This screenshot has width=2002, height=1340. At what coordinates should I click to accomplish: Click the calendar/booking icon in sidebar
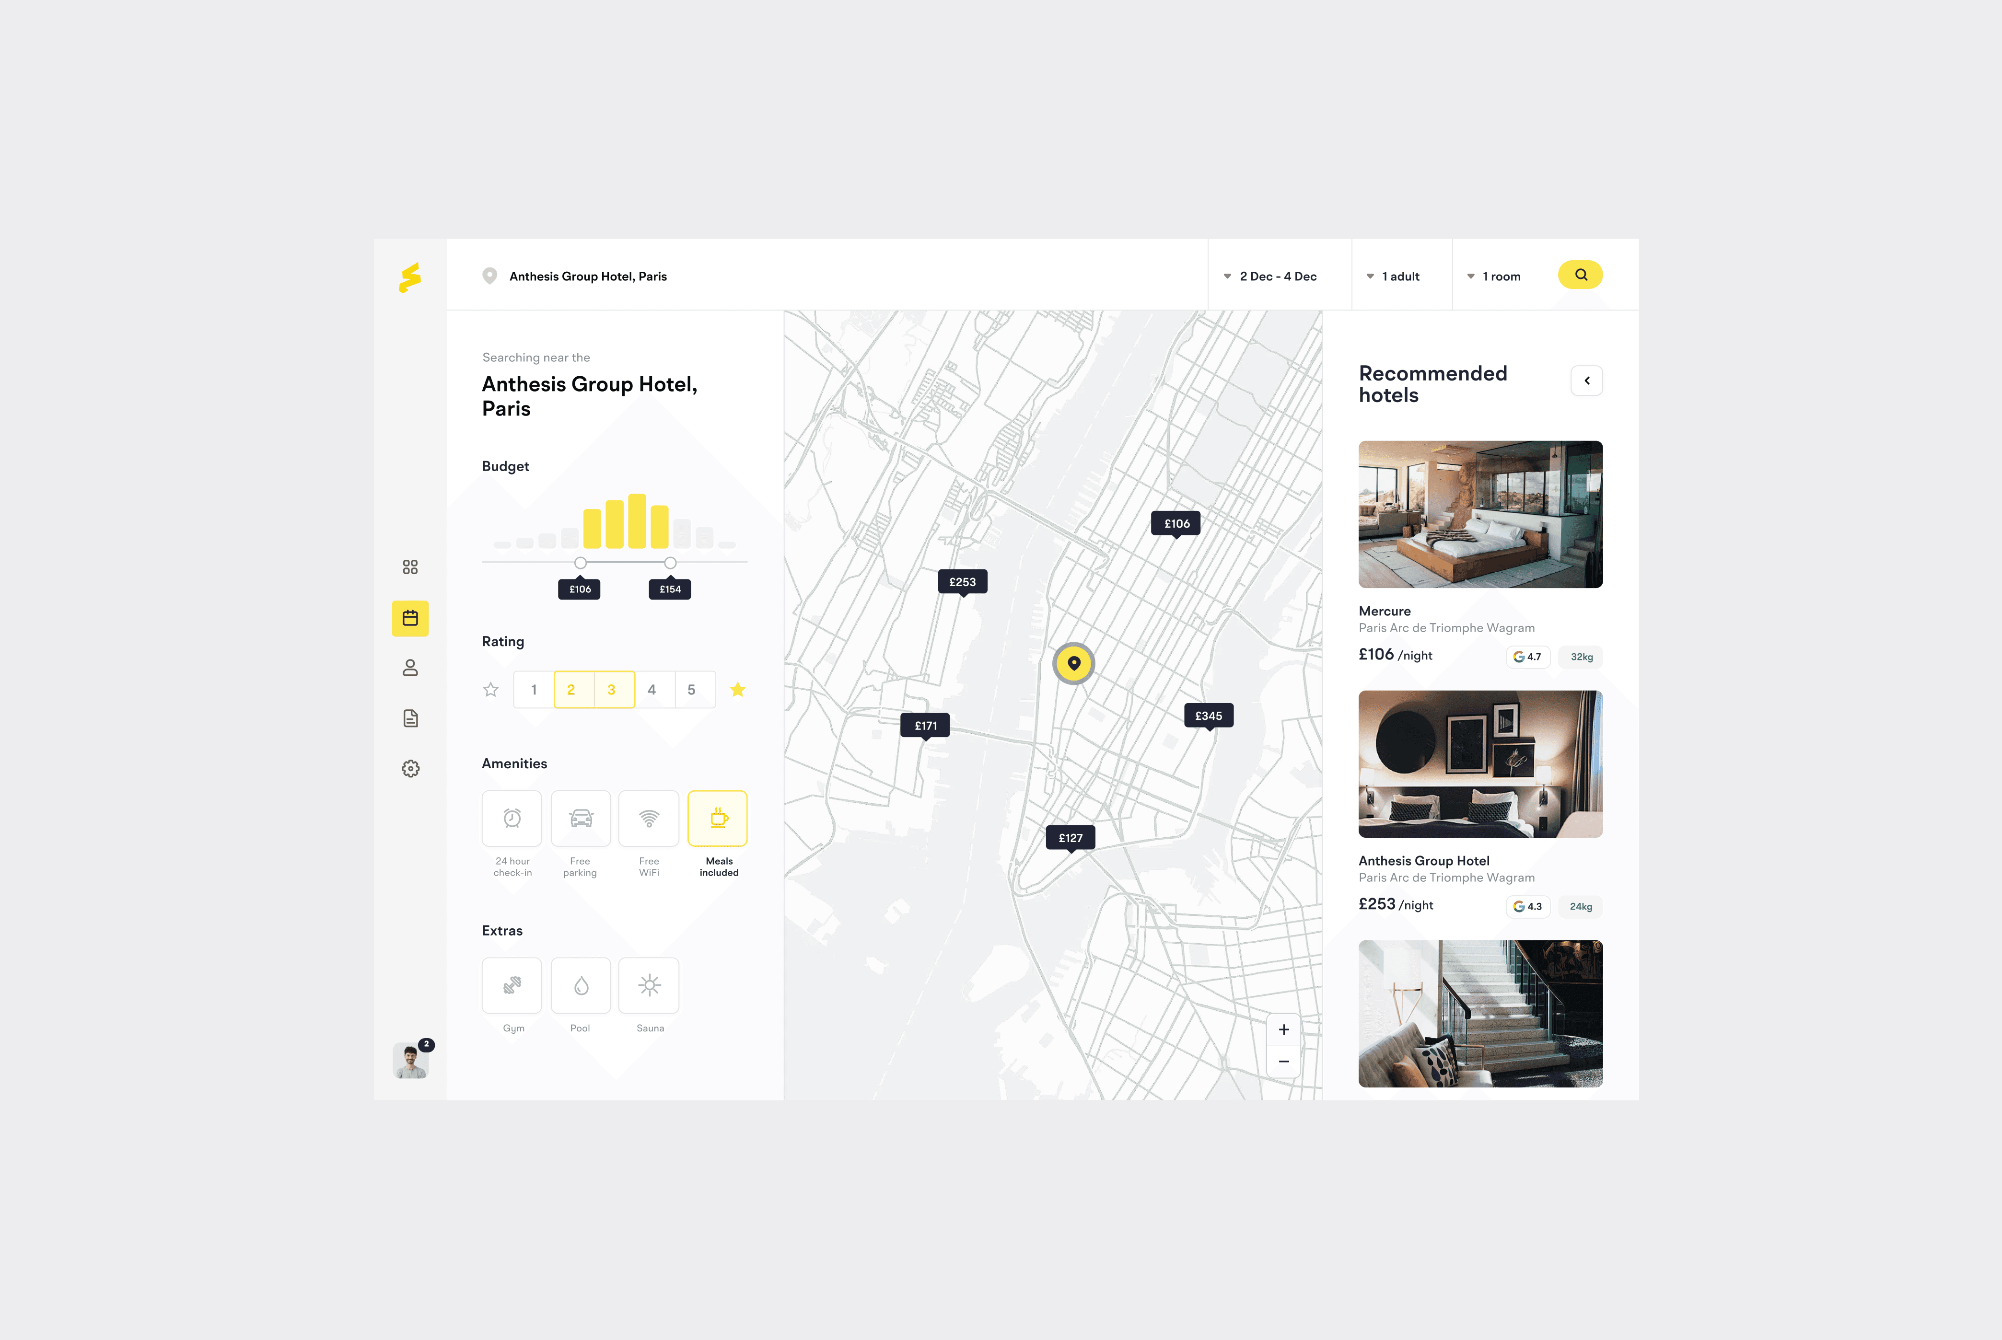point(411,618)
